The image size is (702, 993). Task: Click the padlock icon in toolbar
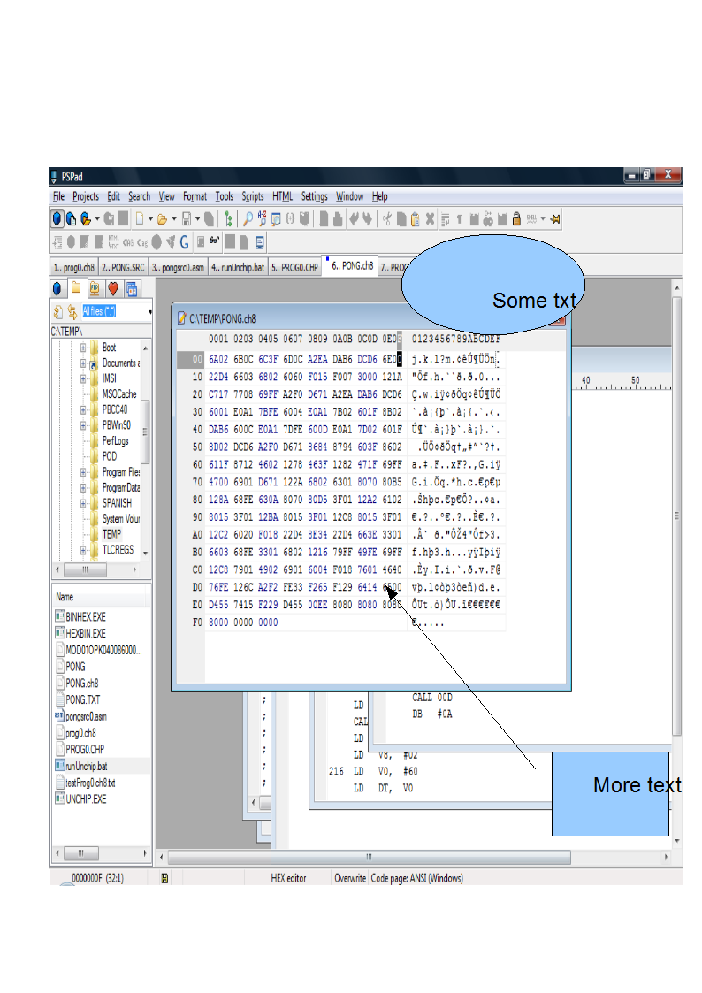516,219
